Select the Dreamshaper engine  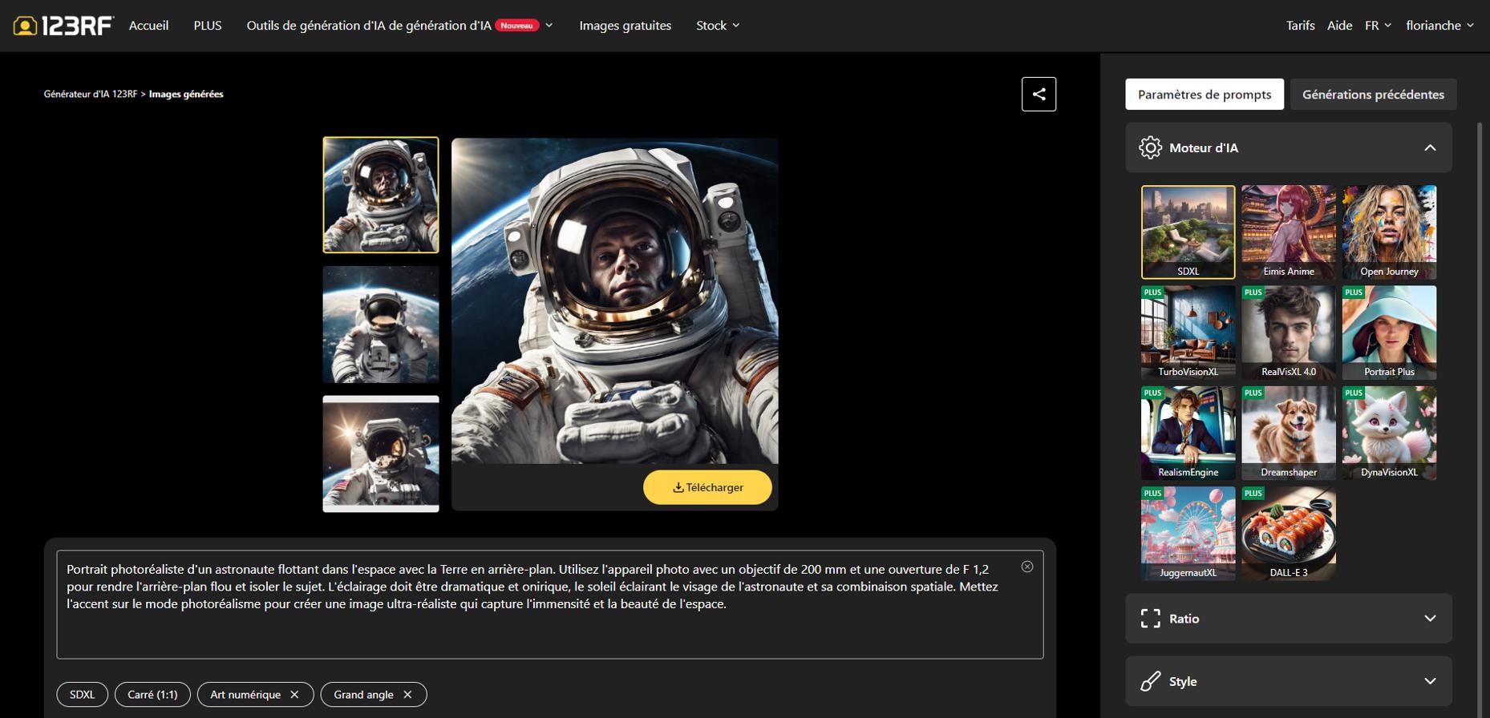[1289, 433]
